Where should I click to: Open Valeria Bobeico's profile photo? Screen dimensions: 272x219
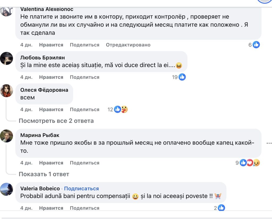7,189
